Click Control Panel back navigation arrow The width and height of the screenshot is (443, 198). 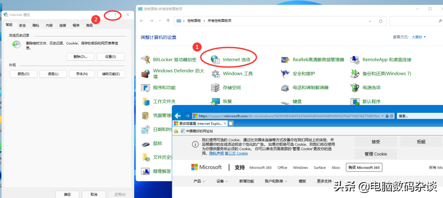pyautogui.click(x=141, y=21)
